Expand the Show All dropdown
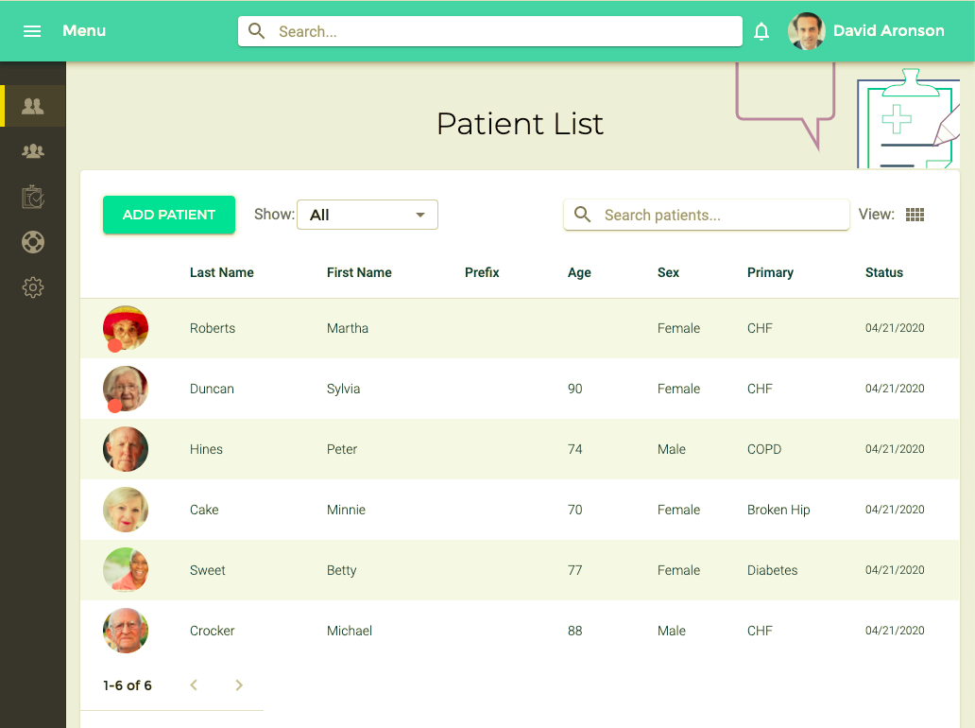Viewport: 975px width, 728px height. (x=368, y=215)
